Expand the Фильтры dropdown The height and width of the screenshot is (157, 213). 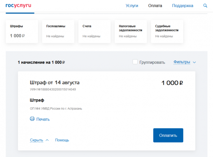[184, 62]
